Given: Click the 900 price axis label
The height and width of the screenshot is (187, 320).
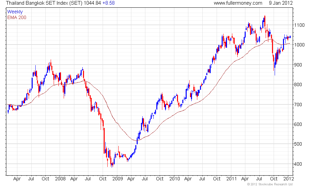Looking at the screenshot, I should click(x=298, y=65).
